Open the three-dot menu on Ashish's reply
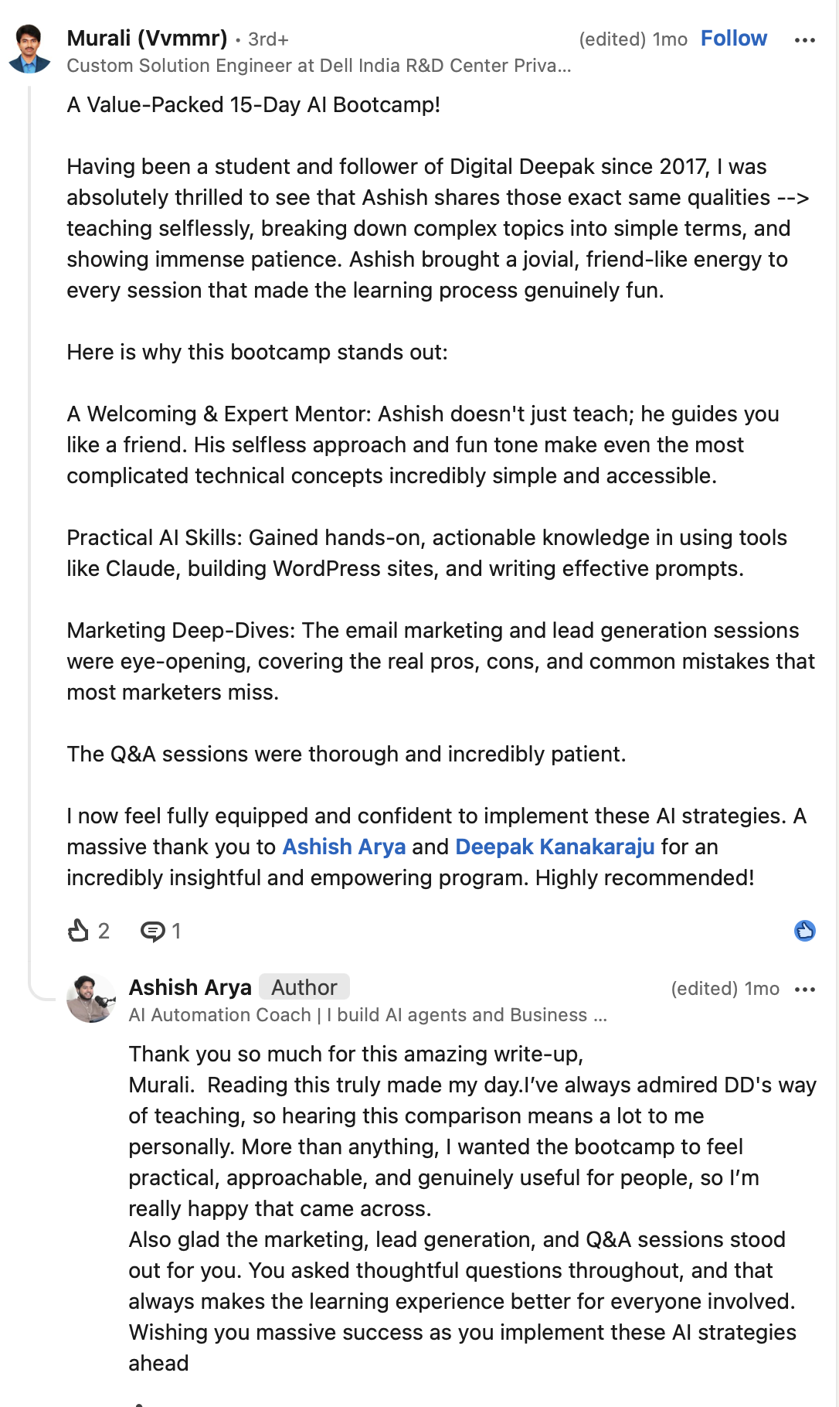 (x=805, y=990)
